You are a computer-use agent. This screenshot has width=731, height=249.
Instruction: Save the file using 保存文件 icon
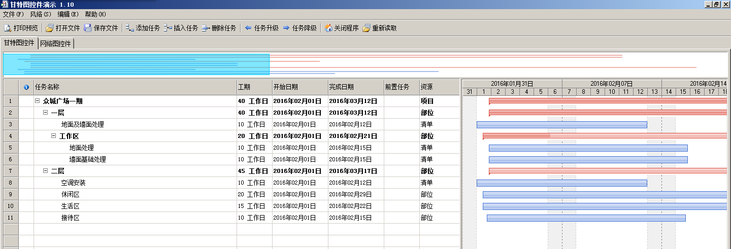pyautogui.click(x=88, y=28)
